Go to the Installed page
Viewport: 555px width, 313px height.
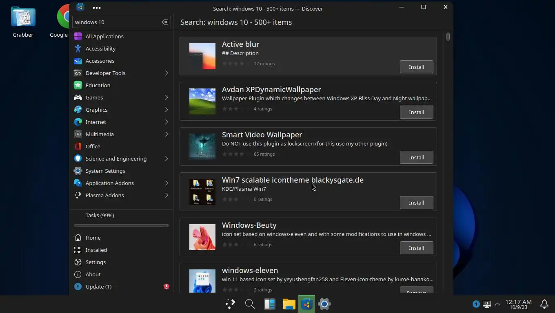121,250
